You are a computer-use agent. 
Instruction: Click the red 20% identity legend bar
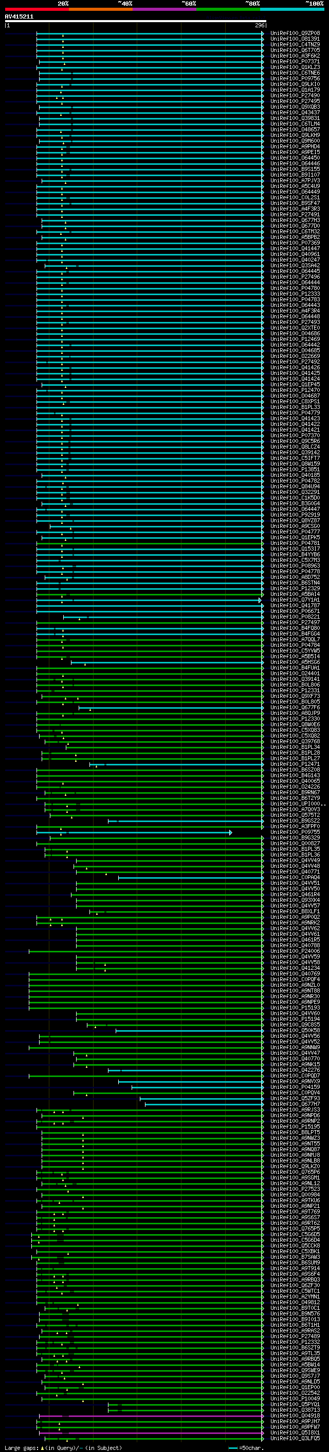pyautogui.click(x=36, y=9)
